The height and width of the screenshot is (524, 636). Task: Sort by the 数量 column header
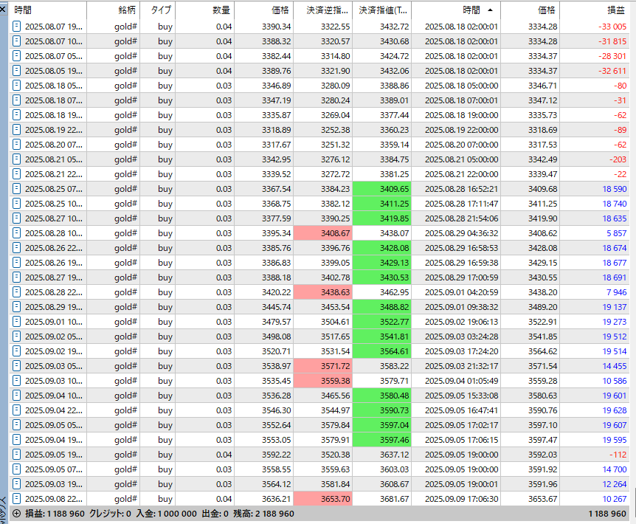click(205, 10)
